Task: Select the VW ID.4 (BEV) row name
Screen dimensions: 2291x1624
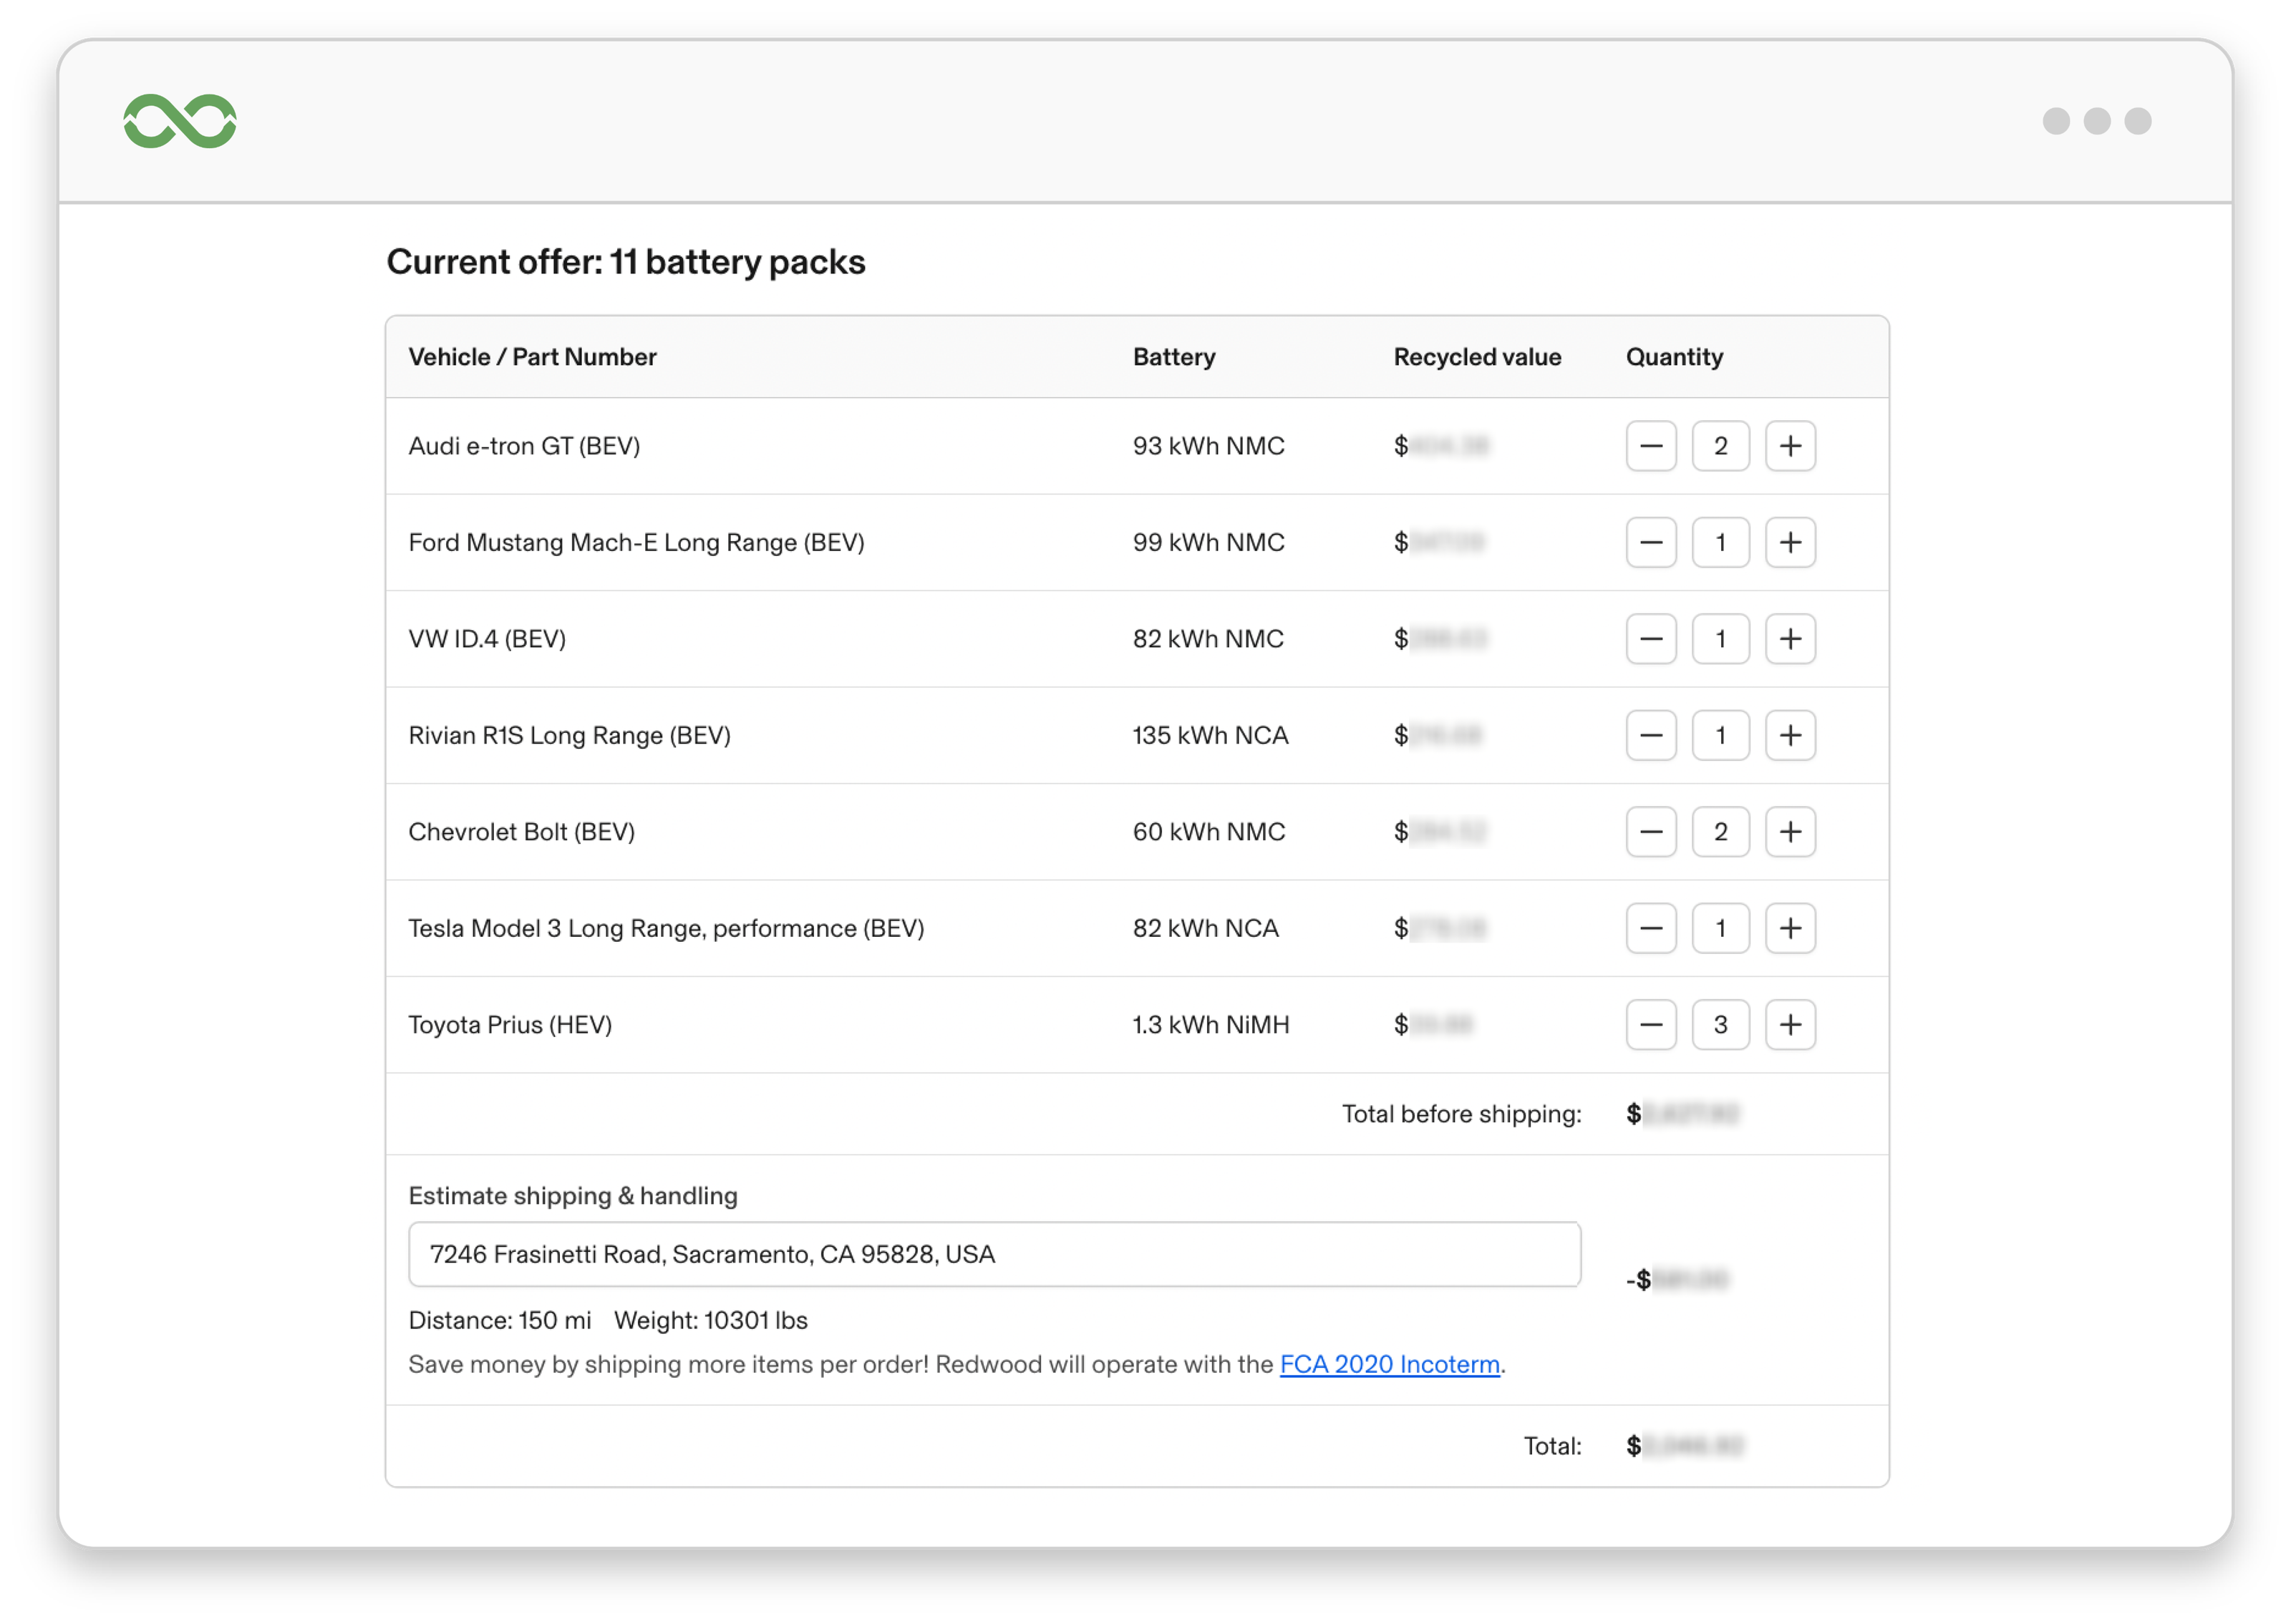Action: [x=487, y=639]
